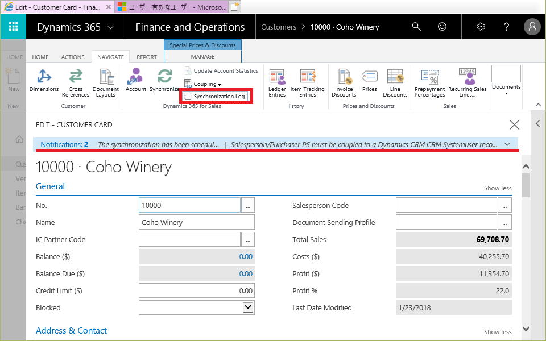Open Prepayment Percentages
The image size is (546, 341).
[430, 83]
